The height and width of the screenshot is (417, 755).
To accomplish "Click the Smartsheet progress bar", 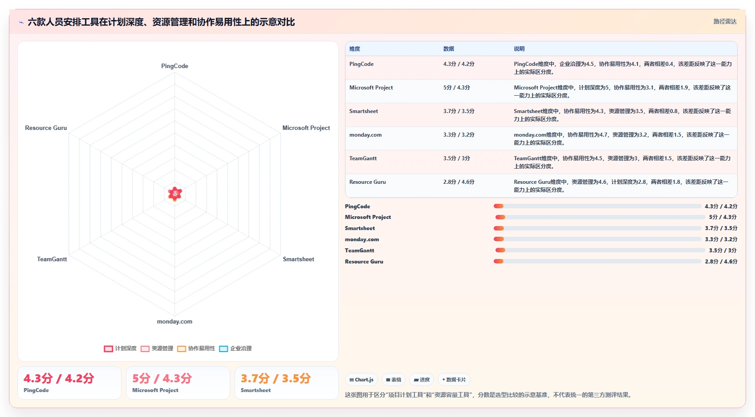I will pyautogui.click(x=597, y=228).
